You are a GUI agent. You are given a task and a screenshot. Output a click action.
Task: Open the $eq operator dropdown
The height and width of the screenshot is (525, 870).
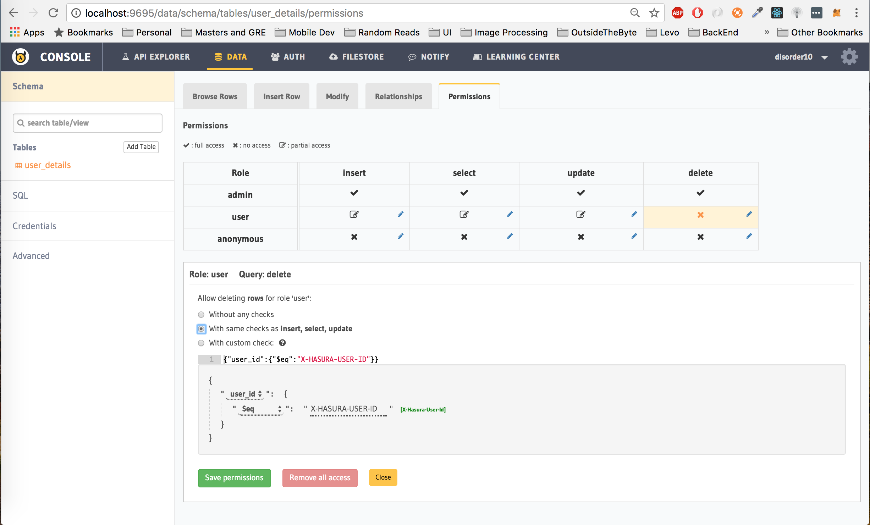[261, 409]
